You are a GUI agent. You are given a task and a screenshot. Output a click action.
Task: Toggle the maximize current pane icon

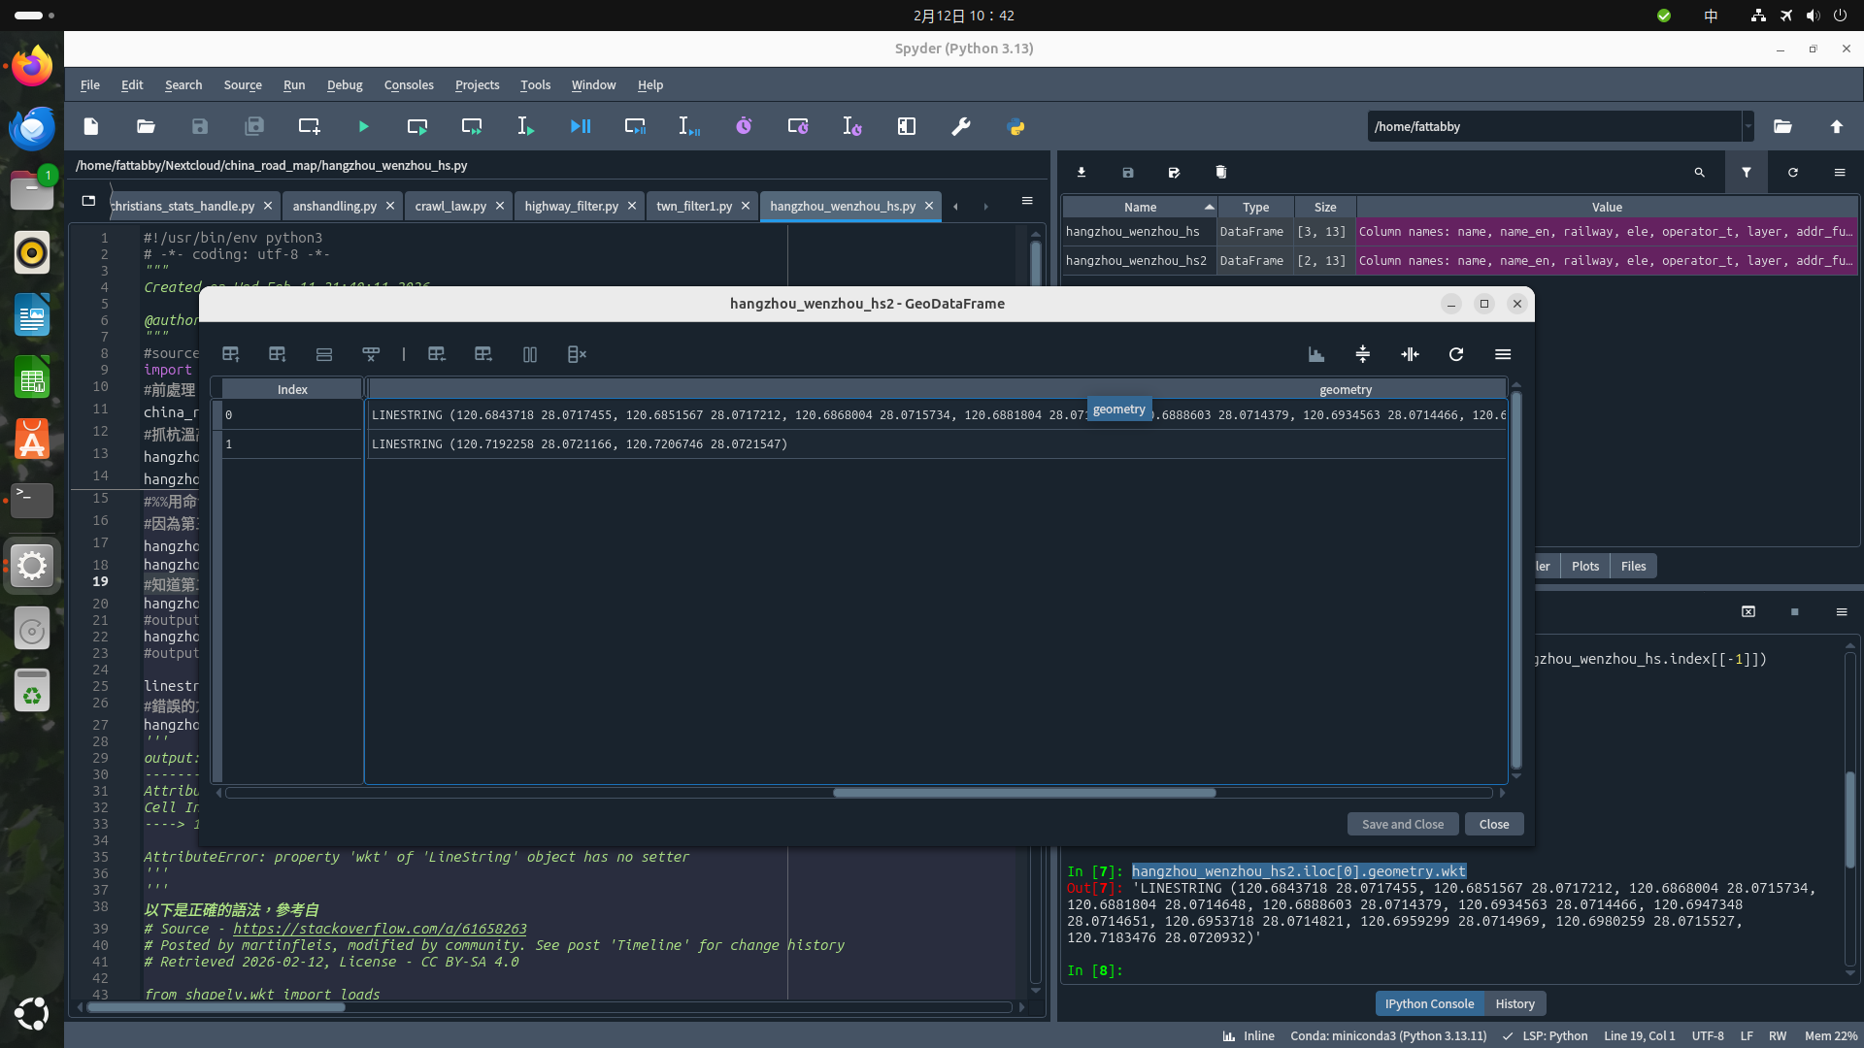point(907,126)
